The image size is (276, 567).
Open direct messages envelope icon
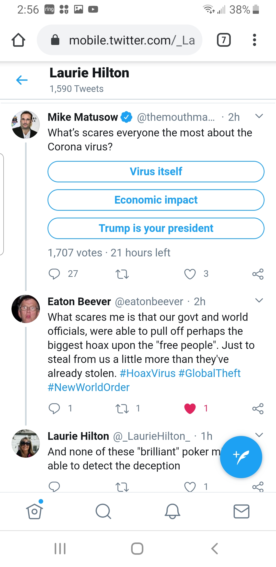click(x=241, y=511)
